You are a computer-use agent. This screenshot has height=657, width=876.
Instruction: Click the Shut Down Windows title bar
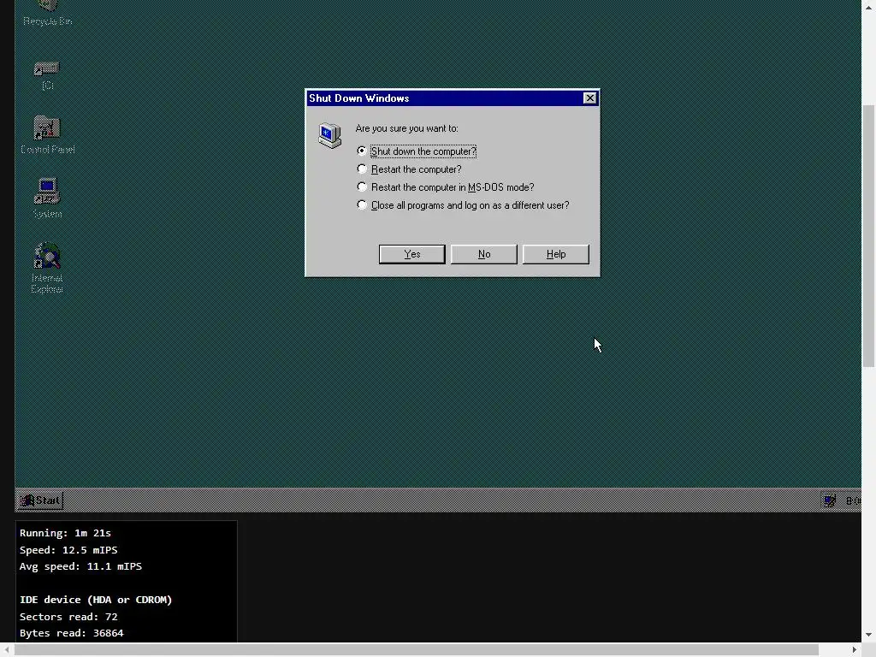pyautogui.click(x=444, y=98)
